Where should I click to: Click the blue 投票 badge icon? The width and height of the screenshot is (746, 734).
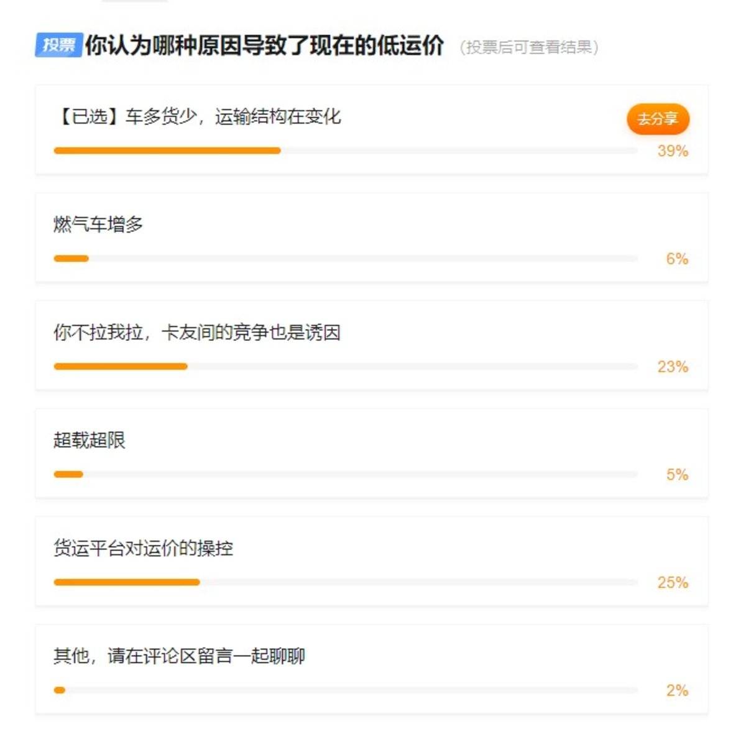pos(58,45)
